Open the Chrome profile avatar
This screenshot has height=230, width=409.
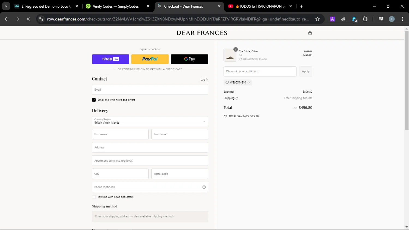[x=392, y=19]
